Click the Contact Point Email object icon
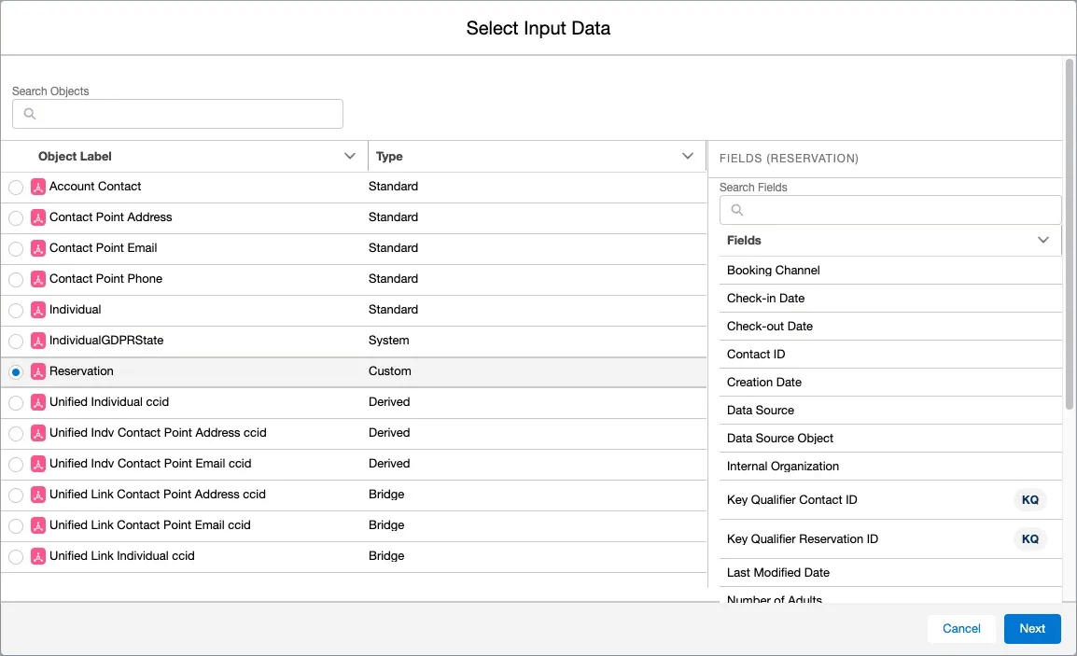 (x=38, y=248)
